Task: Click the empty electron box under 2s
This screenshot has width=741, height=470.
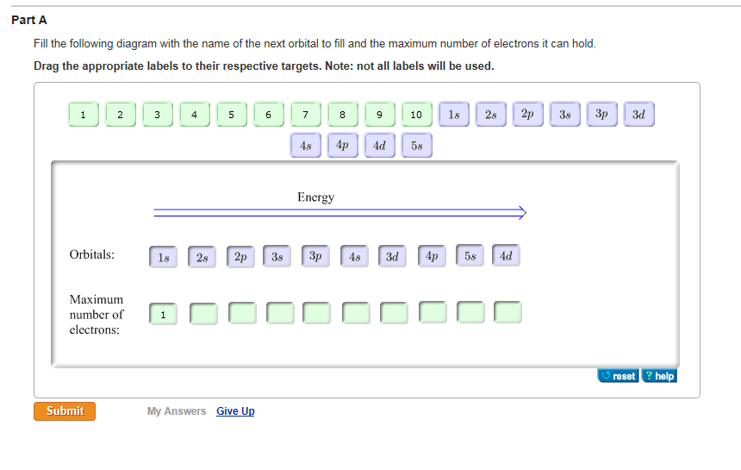Action: click(x=202, y=313)
